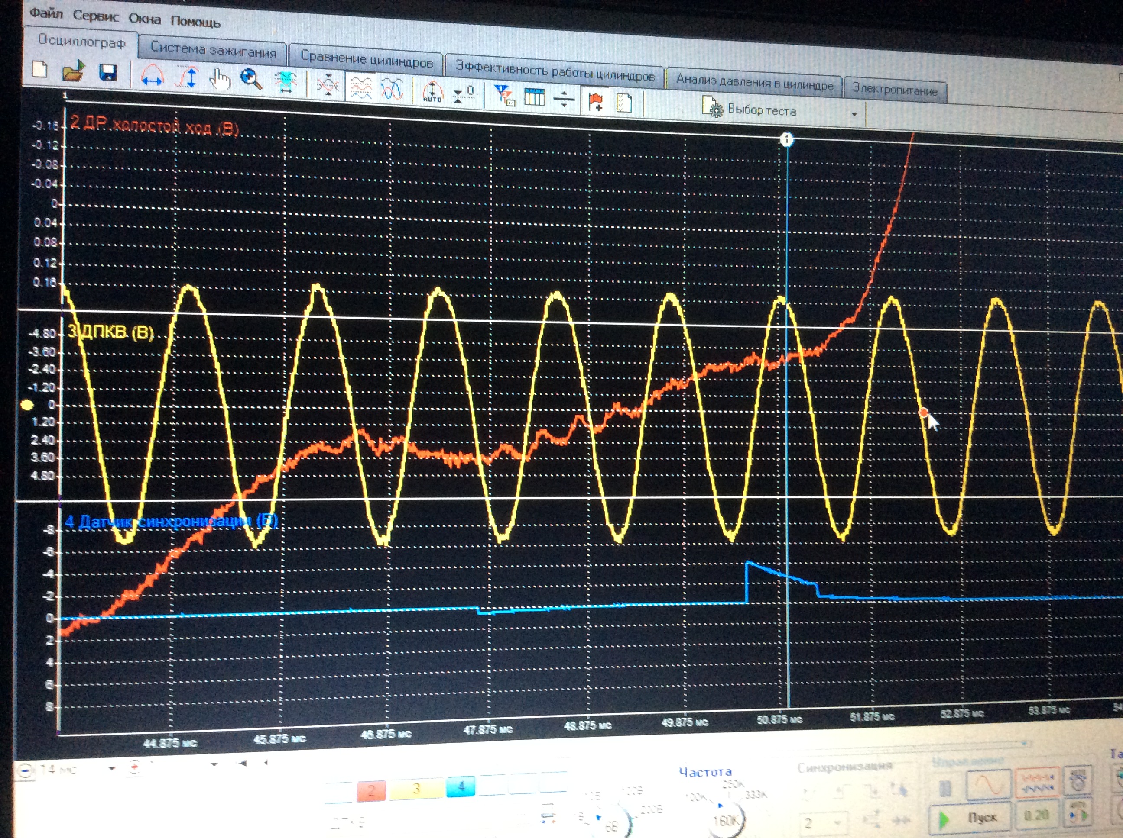Viewport: 1123px width, 838px height.
Task: Toggle yellow channel 3 button
Action: (x=416, y=788)
